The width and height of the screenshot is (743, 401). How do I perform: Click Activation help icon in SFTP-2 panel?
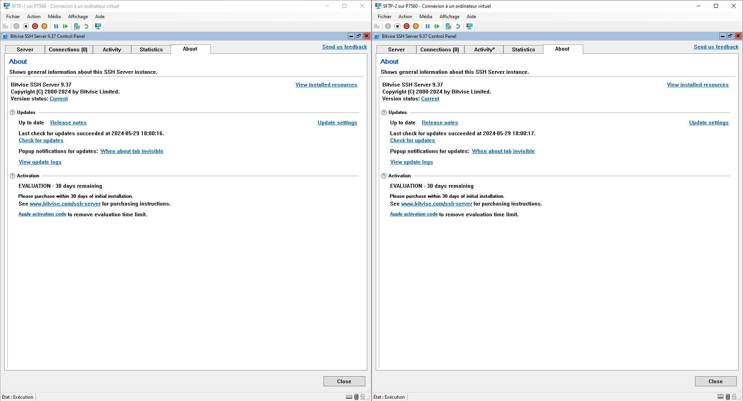pyautogui.click(x=384, y=176)
